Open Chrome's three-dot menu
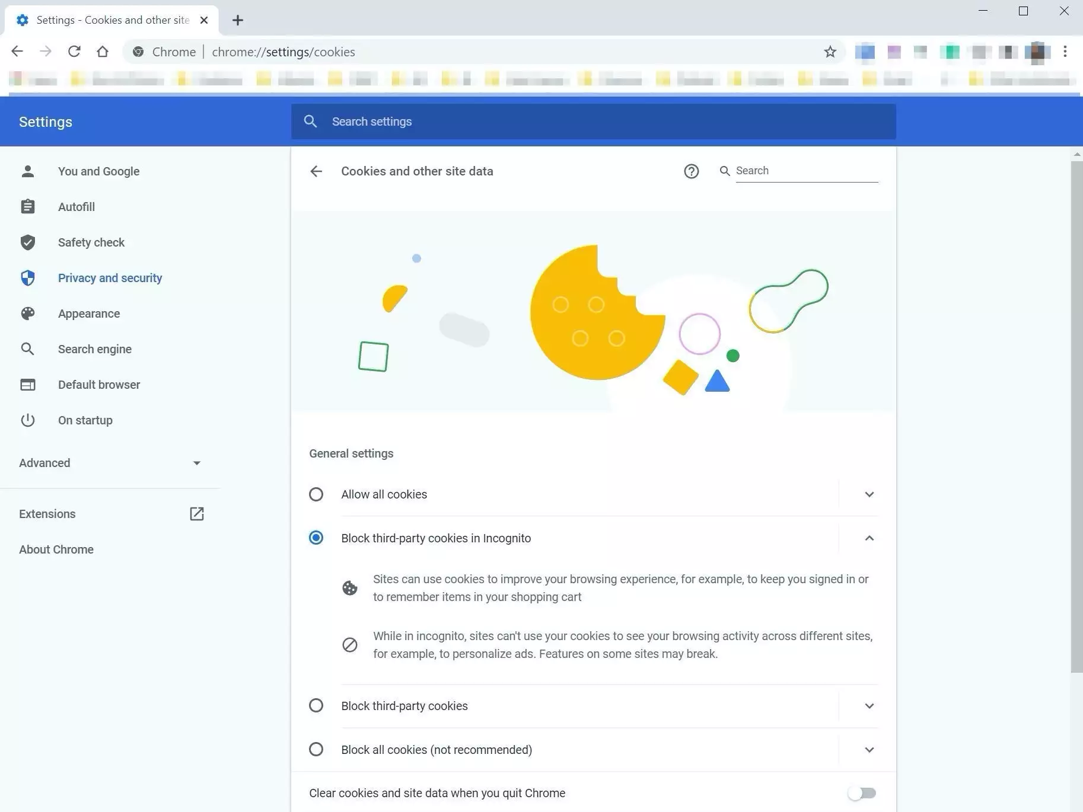Image resolution: width=1083 pixels, height=812 pixels. [1065, 52]
